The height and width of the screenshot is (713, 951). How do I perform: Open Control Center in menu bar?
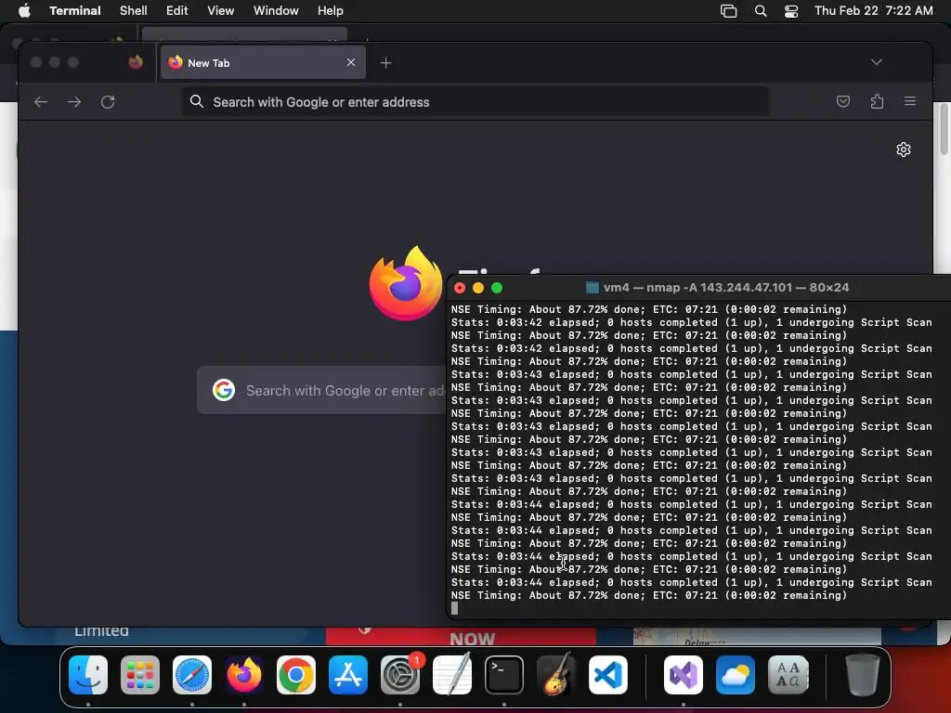(x=791, y=11)
